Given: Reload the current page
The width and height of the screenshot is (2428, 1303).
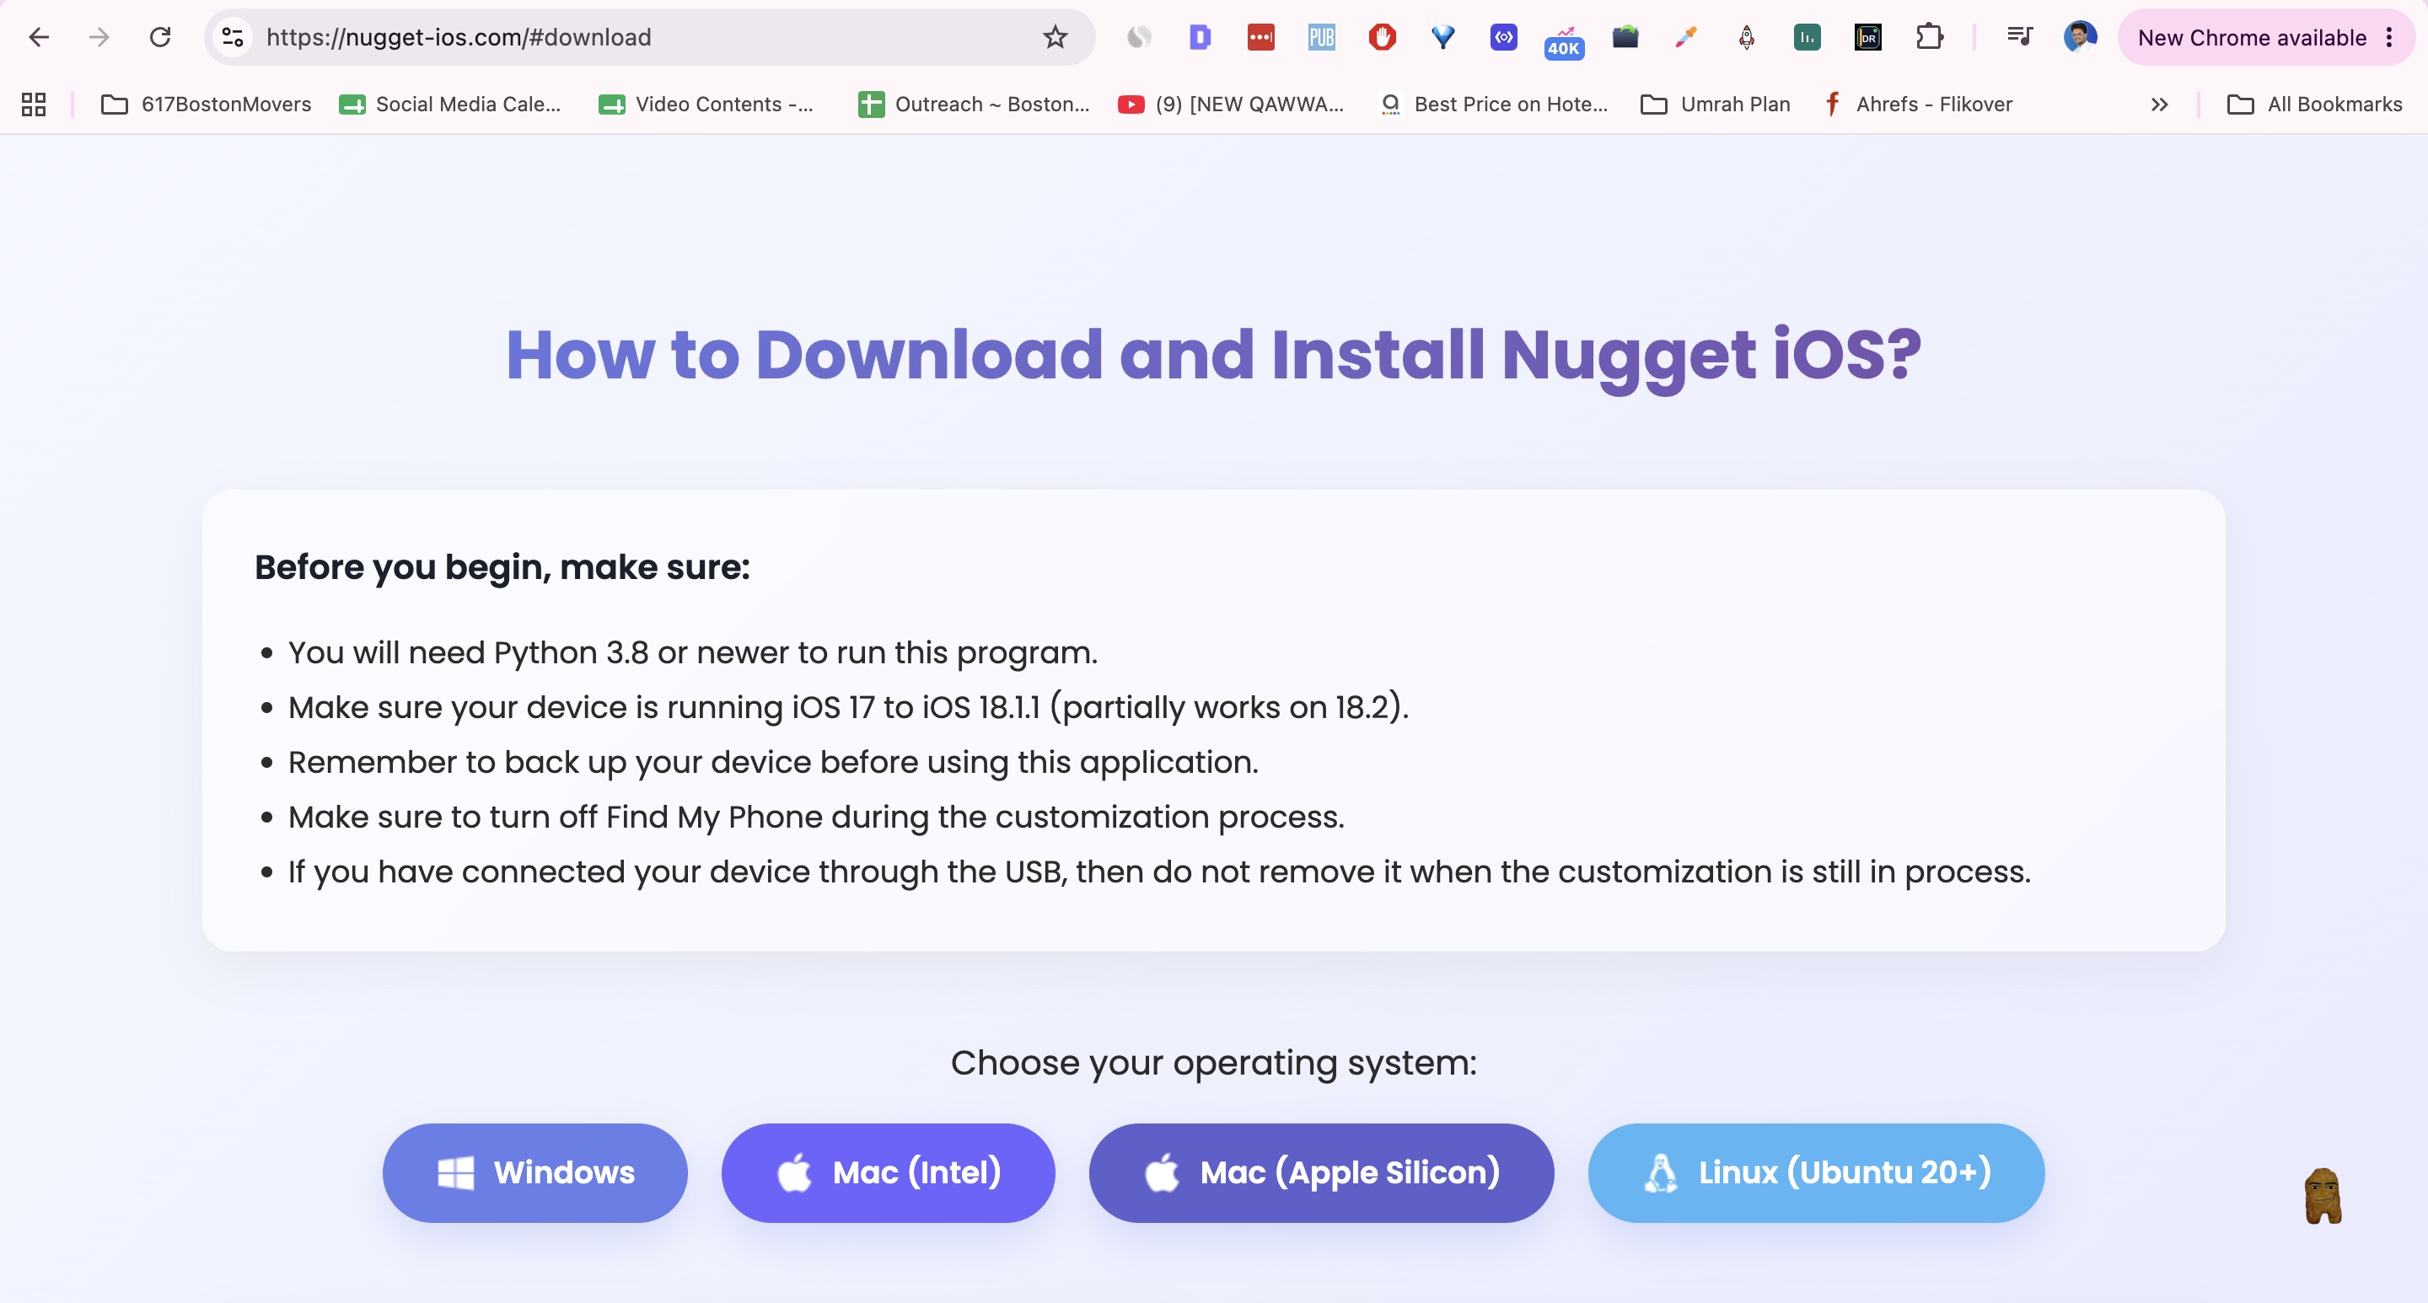Looking at the screenshot, I should 160,37.
